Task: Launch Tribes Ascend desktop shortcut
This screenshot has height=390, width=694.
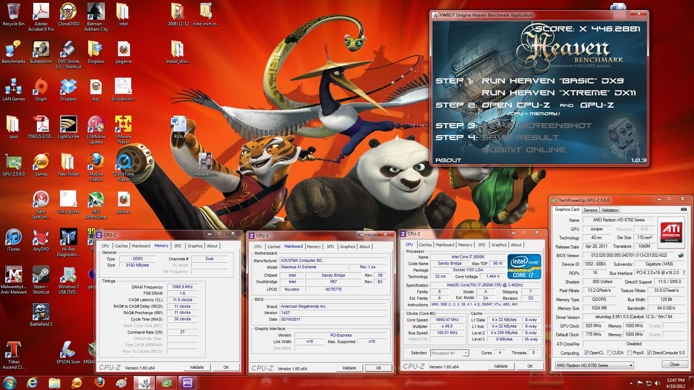Action: point(14,355)
